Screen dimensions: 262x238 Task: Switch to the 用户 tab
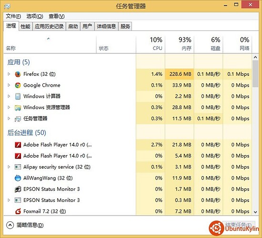pyautogui.click(x=87, y=26)
